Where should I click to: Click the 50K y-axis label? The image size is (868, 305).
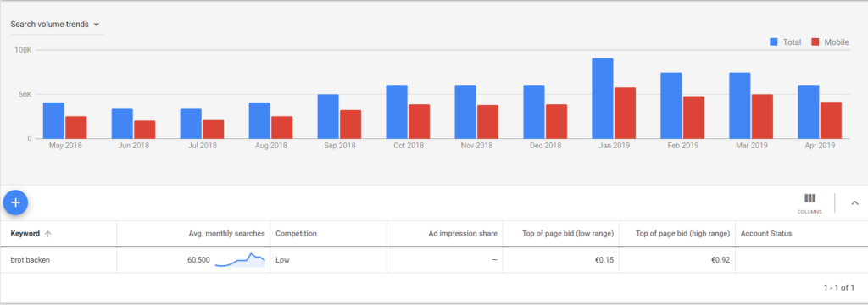25,95
